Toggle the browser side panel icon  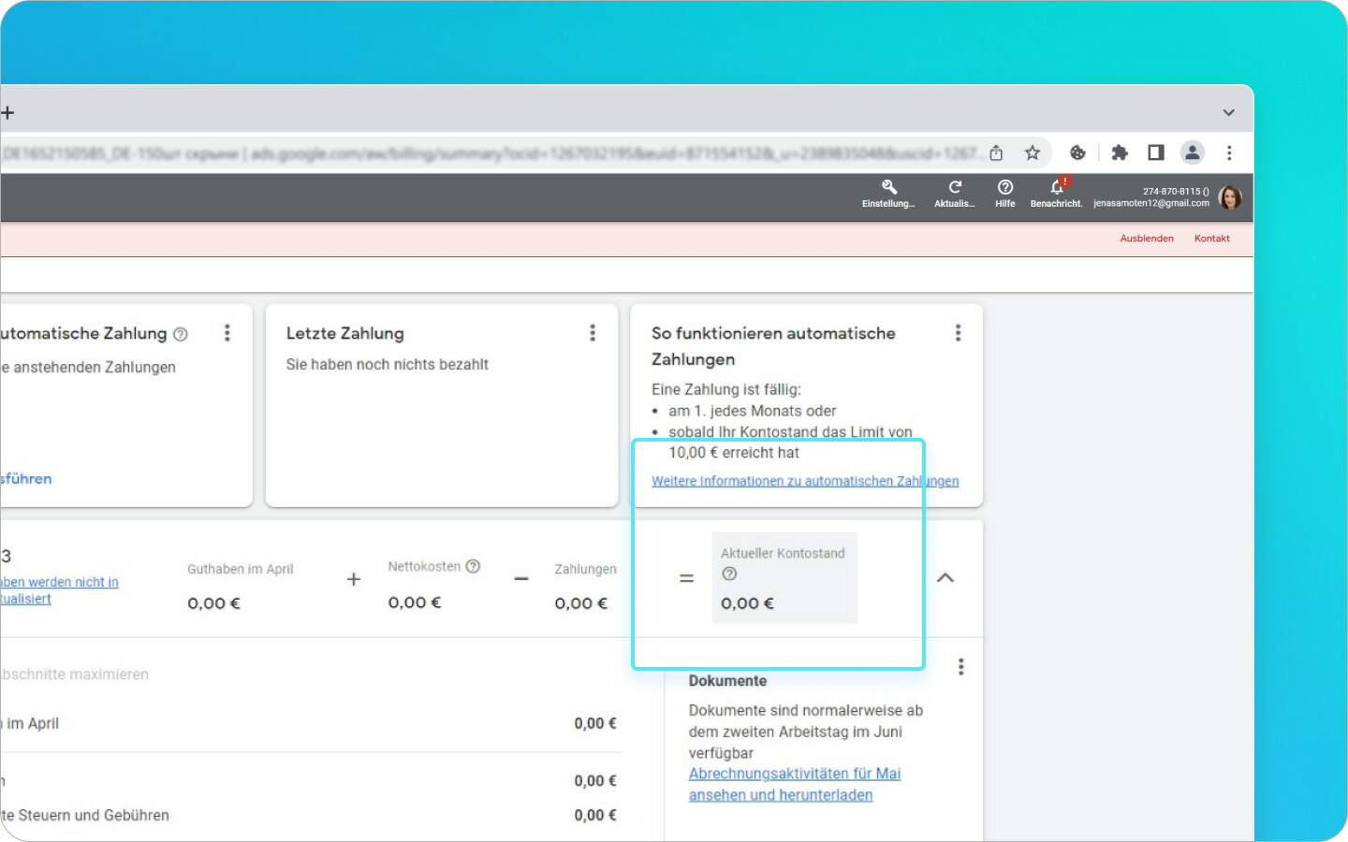[1156, 152]
